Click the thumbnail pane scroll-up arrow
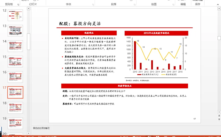This screenshot has width=221, height=137. [x=28, y=8]
